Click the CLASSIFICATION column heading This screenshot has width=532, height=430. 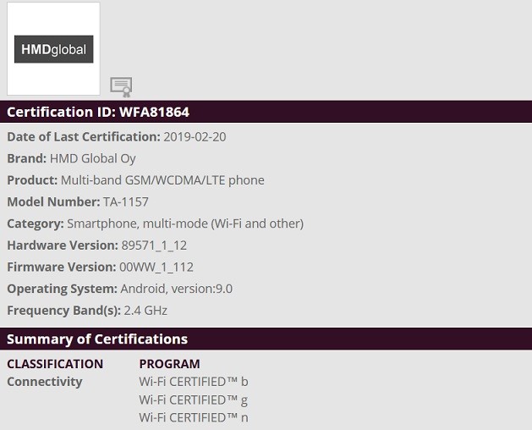55,364
